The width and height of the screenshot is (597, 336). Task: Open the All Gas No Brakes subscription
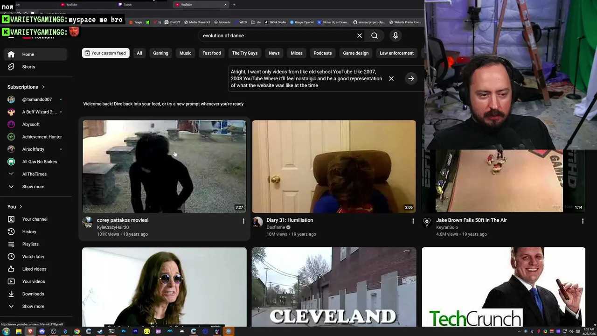36,161
